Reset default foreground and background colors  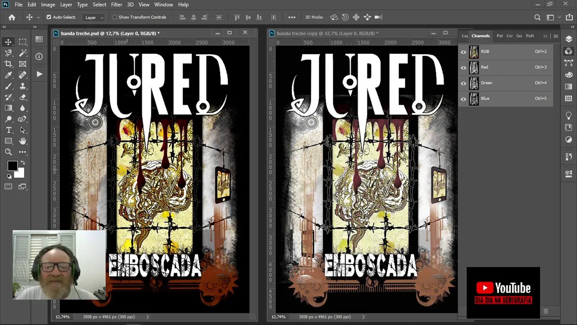tap(9, 176)
